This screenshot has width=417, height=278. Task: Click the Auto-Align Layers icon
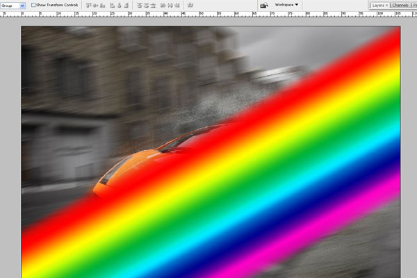point(190,6)
